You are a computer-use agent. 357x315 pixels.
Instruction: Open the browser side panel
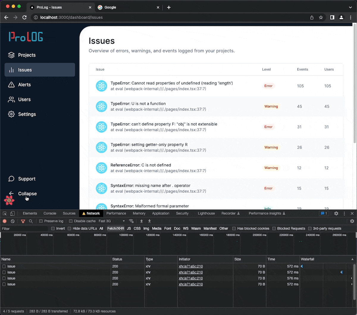click(332, 18)
